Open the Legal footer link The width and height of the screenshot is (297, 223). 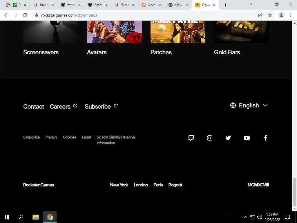(x=86, y=137)
